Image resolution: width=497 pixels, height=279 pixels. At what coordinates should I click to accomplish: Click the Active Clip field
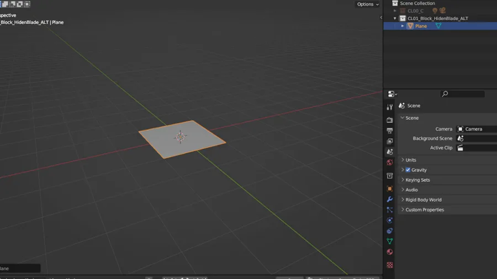pyautogui.click(x=477, y=148)
